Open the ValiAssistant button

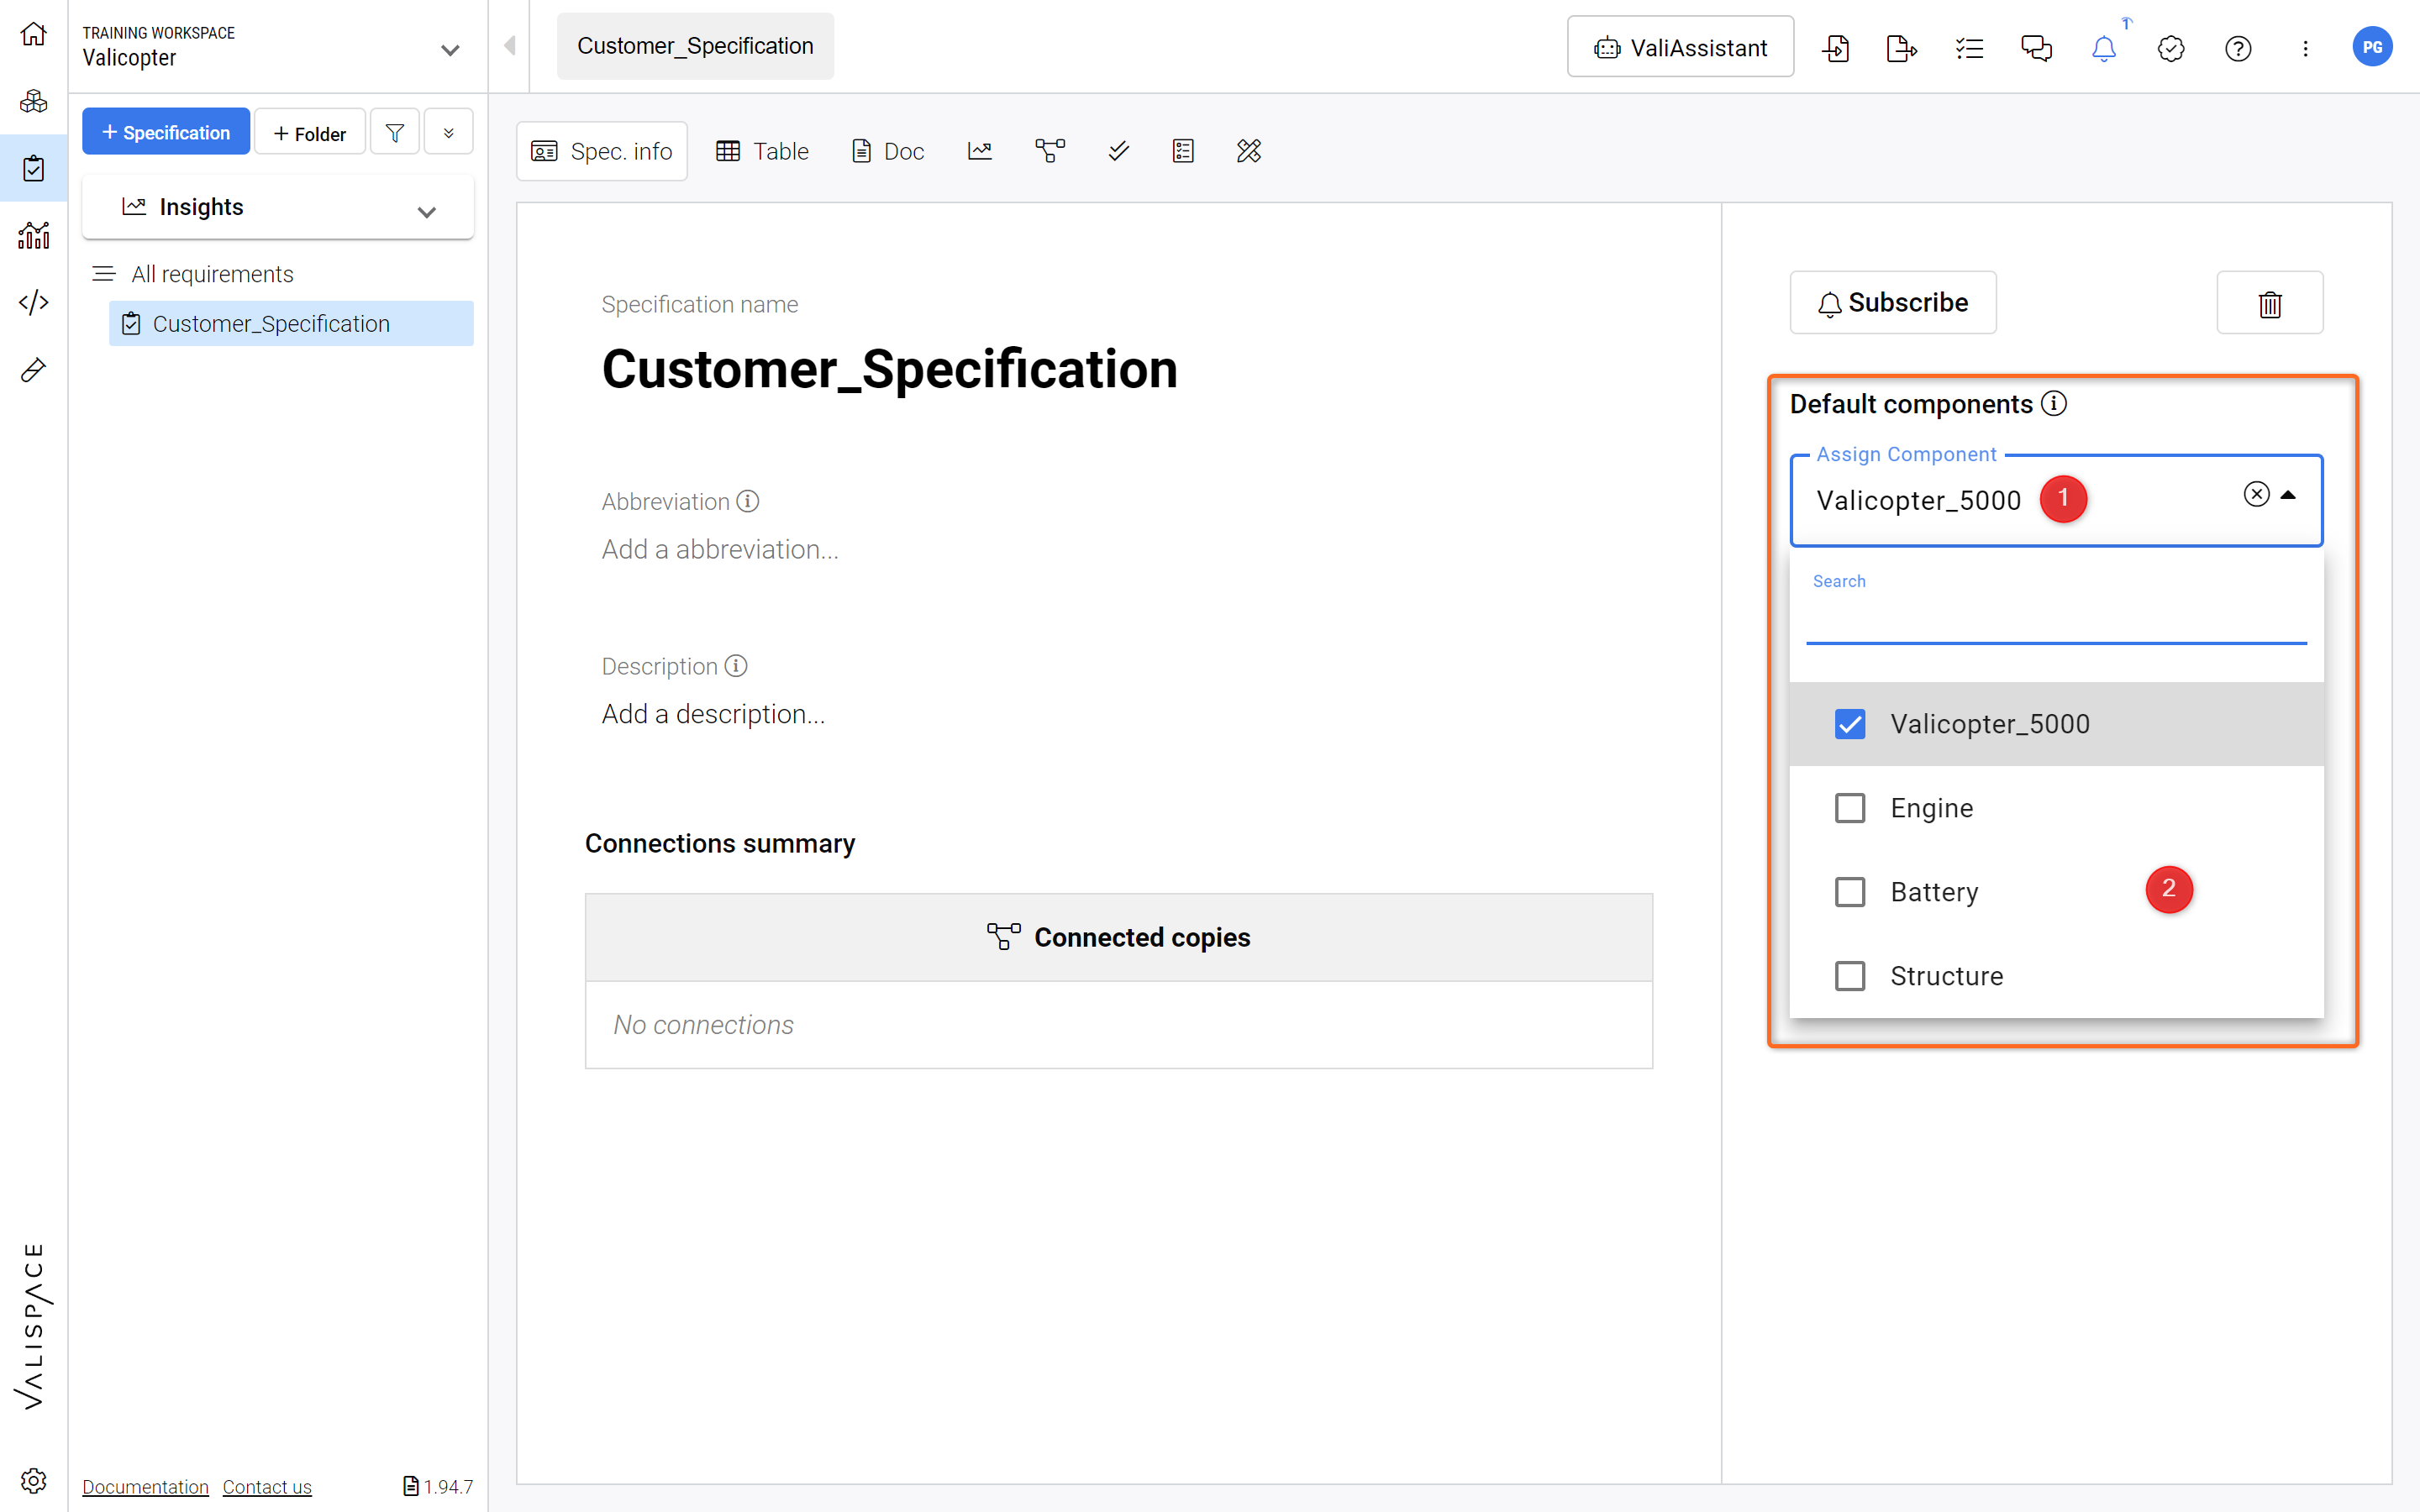click(1680, 47)
